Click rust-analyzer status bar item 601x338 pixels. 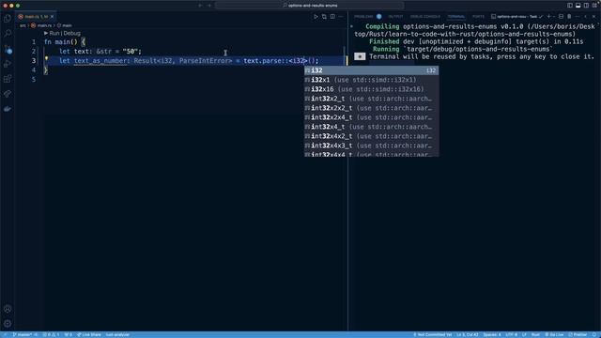click(x=117, y=334)
